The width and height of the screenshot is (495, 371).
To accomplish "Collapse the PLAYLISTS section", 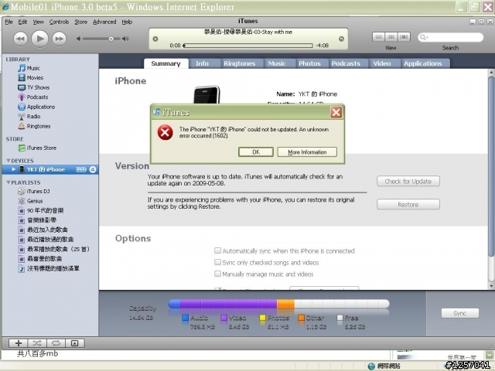I will pos(9,182).
